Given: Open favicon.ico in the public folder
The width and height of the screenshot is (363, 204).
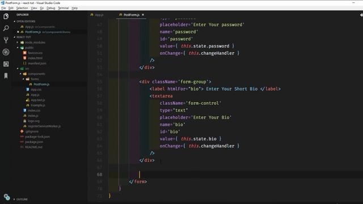Looking at the screenshot, I should pos(35,53).
